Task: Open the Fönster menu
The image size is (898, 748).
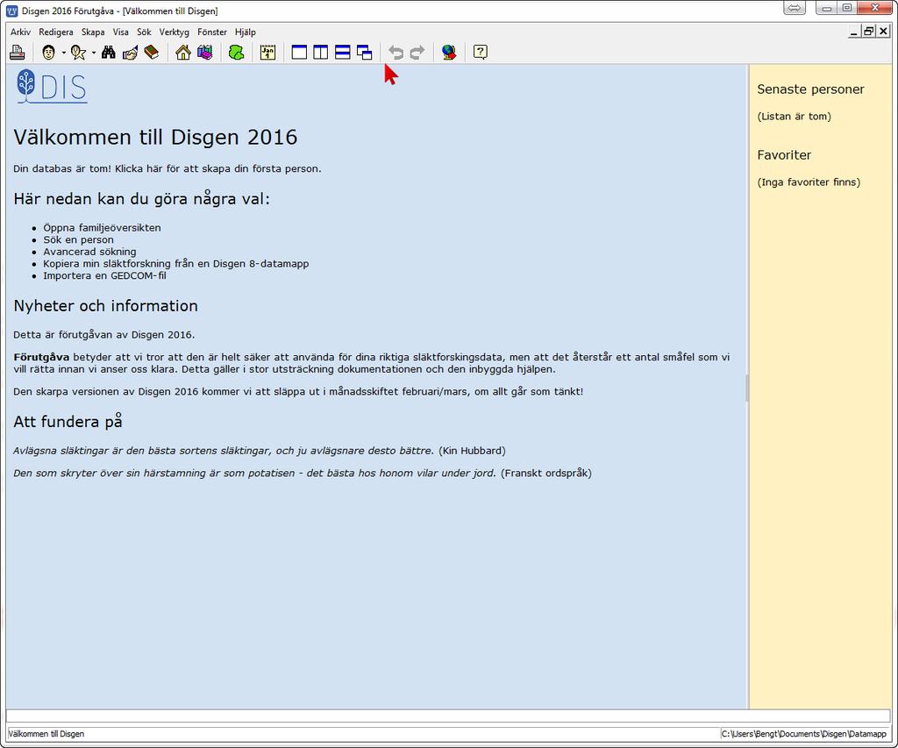Action: (212, 32)
